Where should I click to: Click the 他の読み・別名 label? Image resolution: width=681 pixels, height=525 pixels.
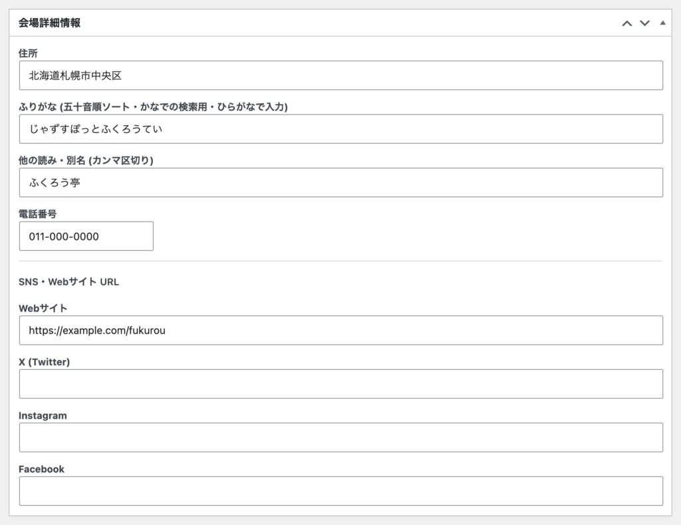click(86, 160)
